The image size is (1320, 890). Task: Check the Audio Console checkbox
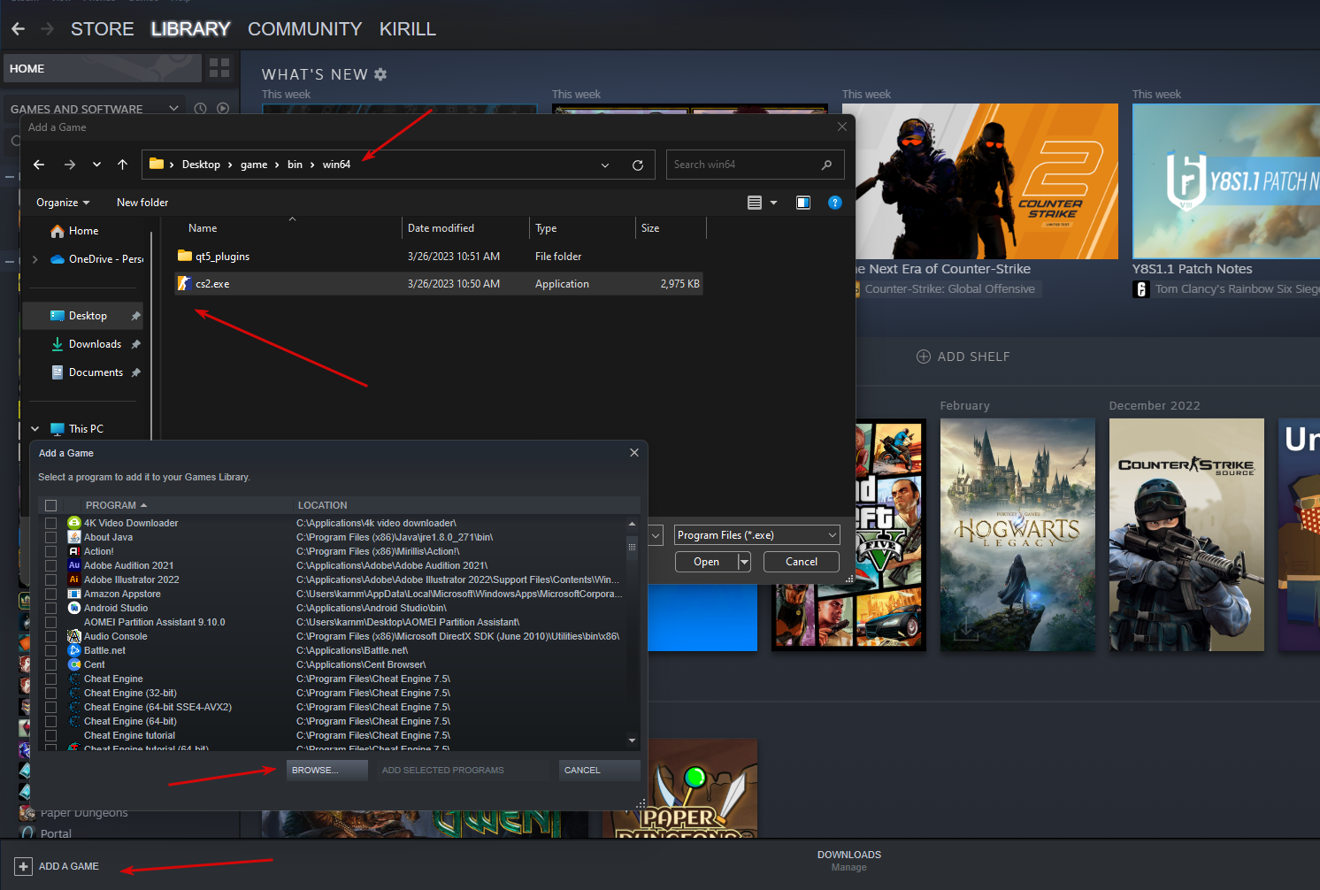(x=51, y=636)
